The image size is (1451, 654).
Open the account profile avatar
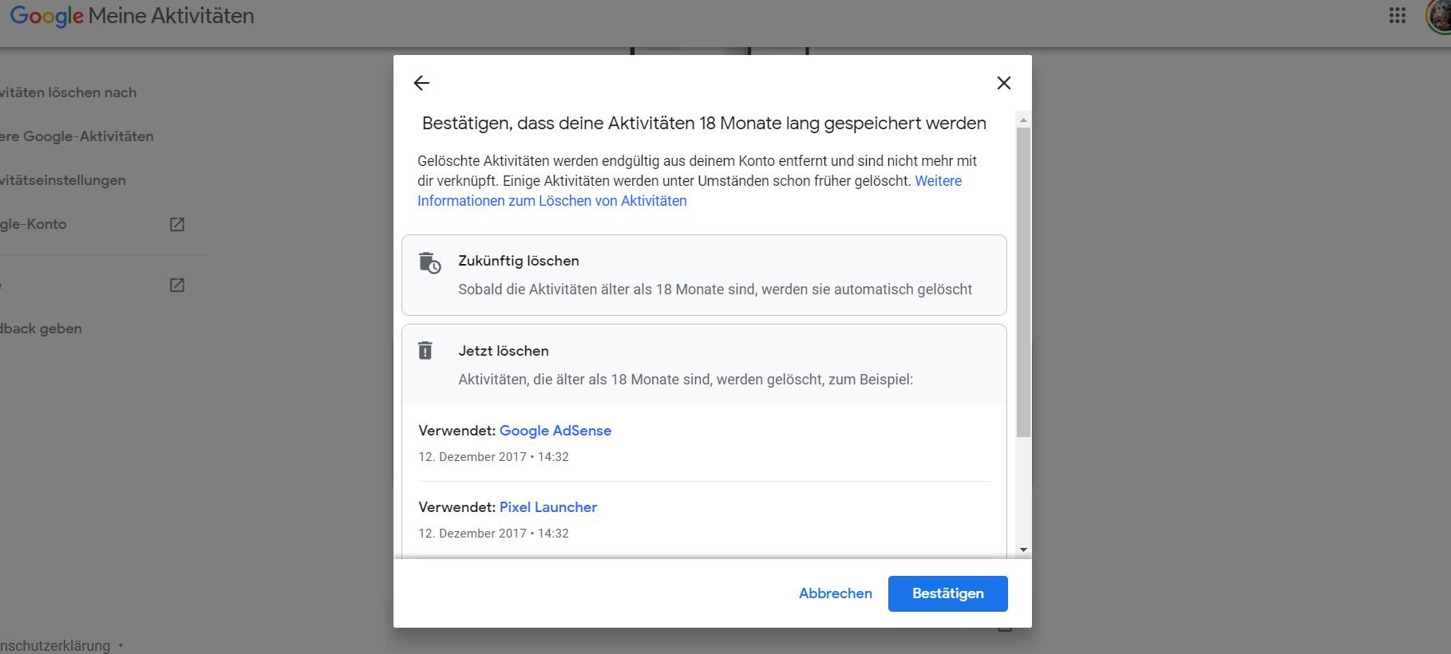point(1440,16)
